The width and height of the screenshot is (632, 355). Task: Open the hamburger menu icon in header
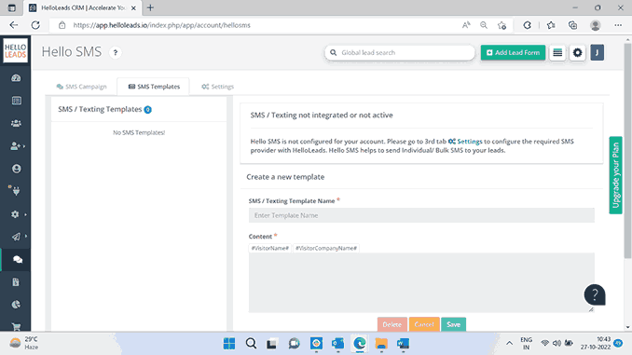(x=557, y=53)
